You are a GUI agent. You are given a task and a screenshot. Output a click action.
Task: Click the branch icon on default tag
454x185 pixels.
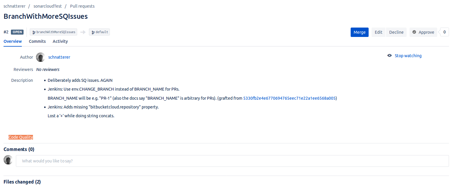click(x=93, y=32)
